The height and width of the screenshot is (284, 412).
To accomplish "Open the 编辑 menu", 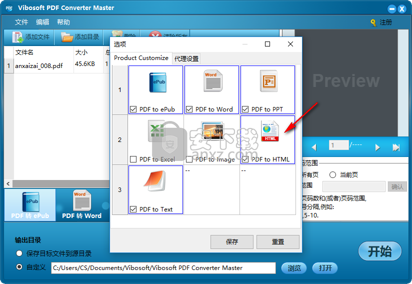I will point(42,22).
